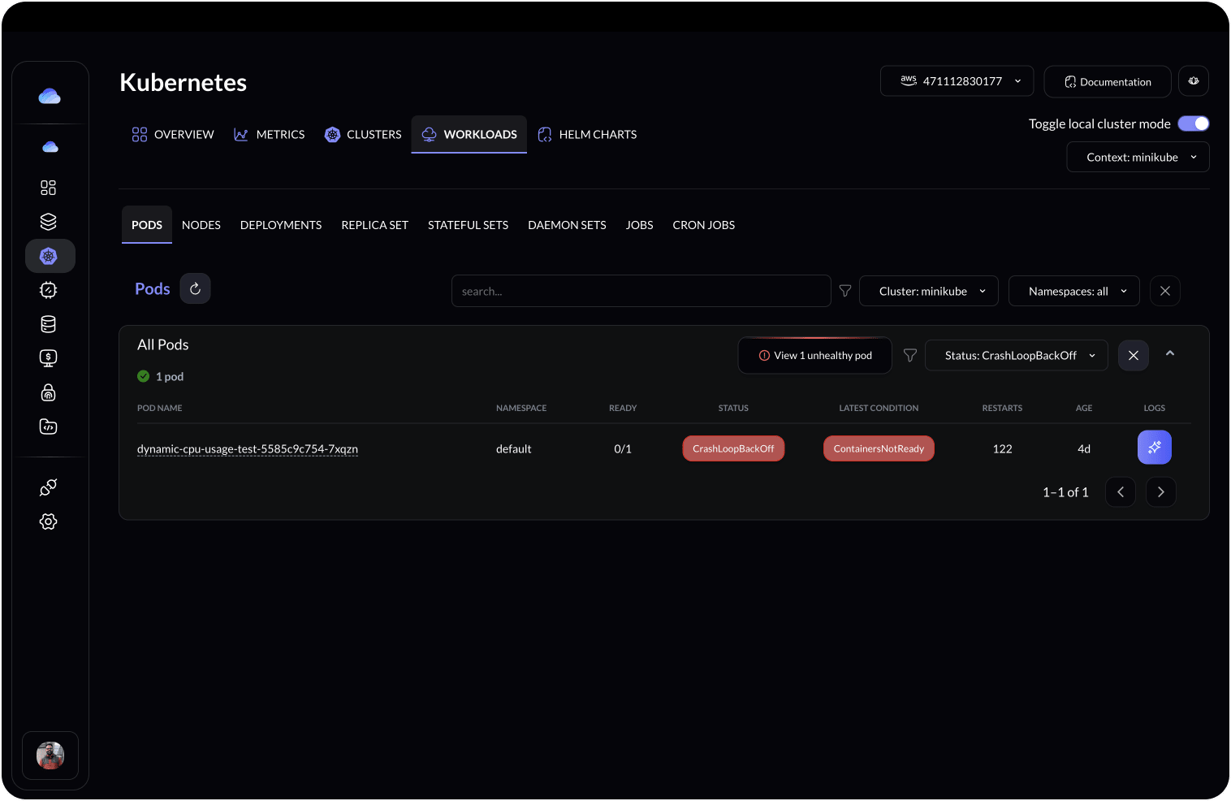Open the plug integrations sidebar icon

[49, 487]
